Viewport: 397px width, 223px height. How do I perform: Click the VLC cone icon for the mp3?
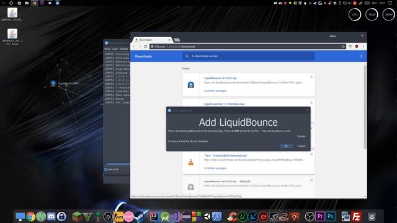tap(190, 162)
